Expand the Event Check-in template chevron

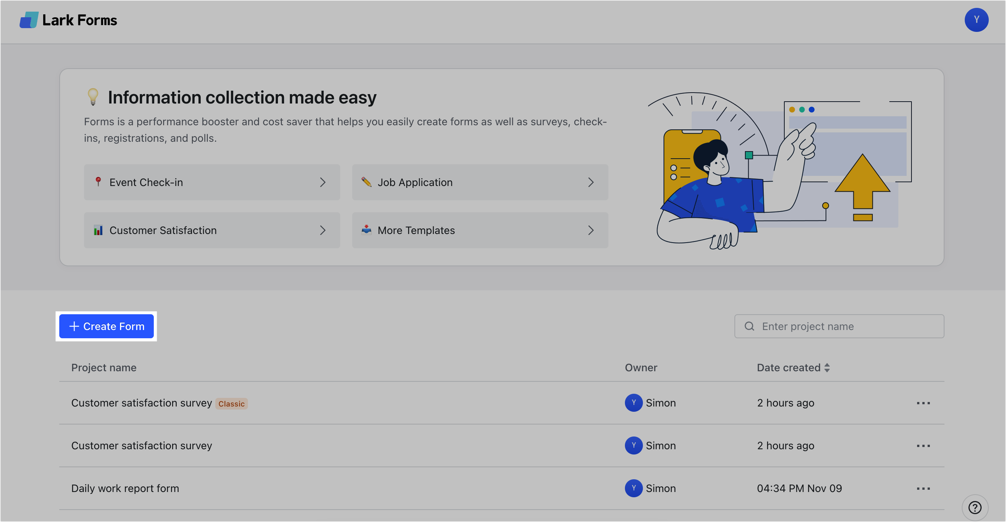click(323, 182)
